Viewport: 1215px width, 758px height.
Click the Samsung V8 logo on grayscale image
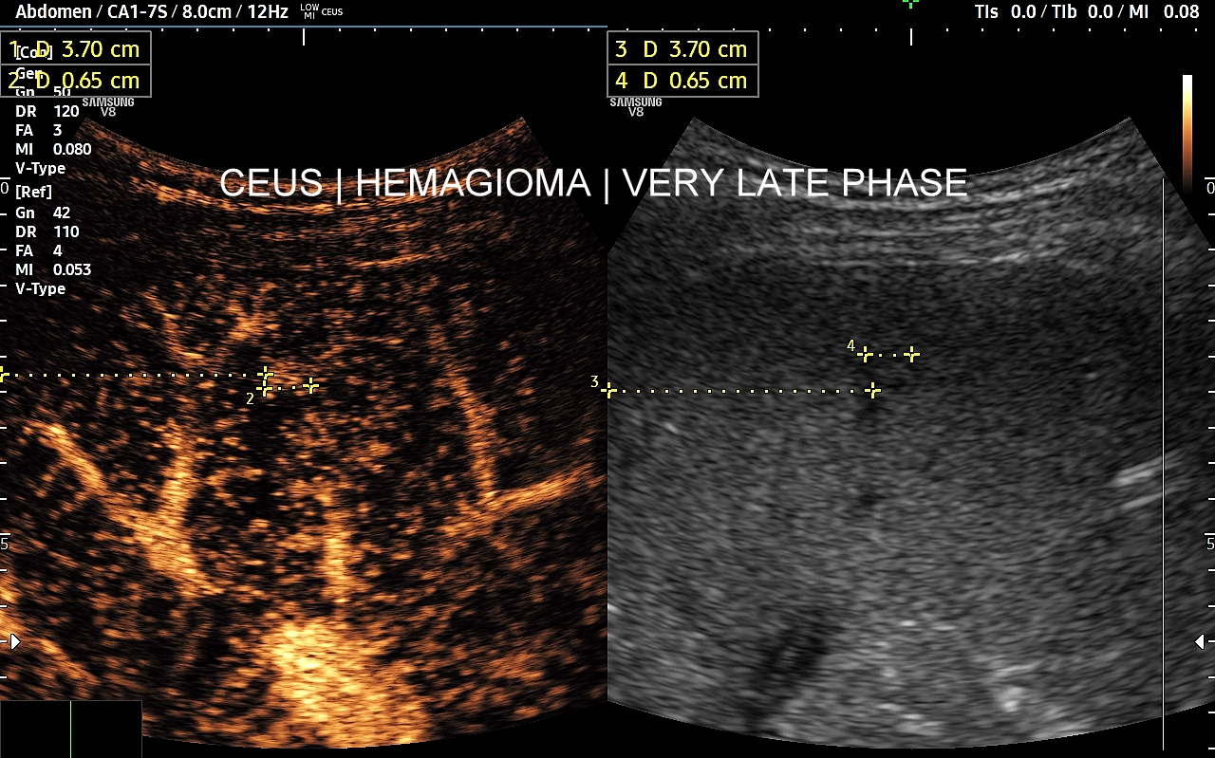point(636,106)
